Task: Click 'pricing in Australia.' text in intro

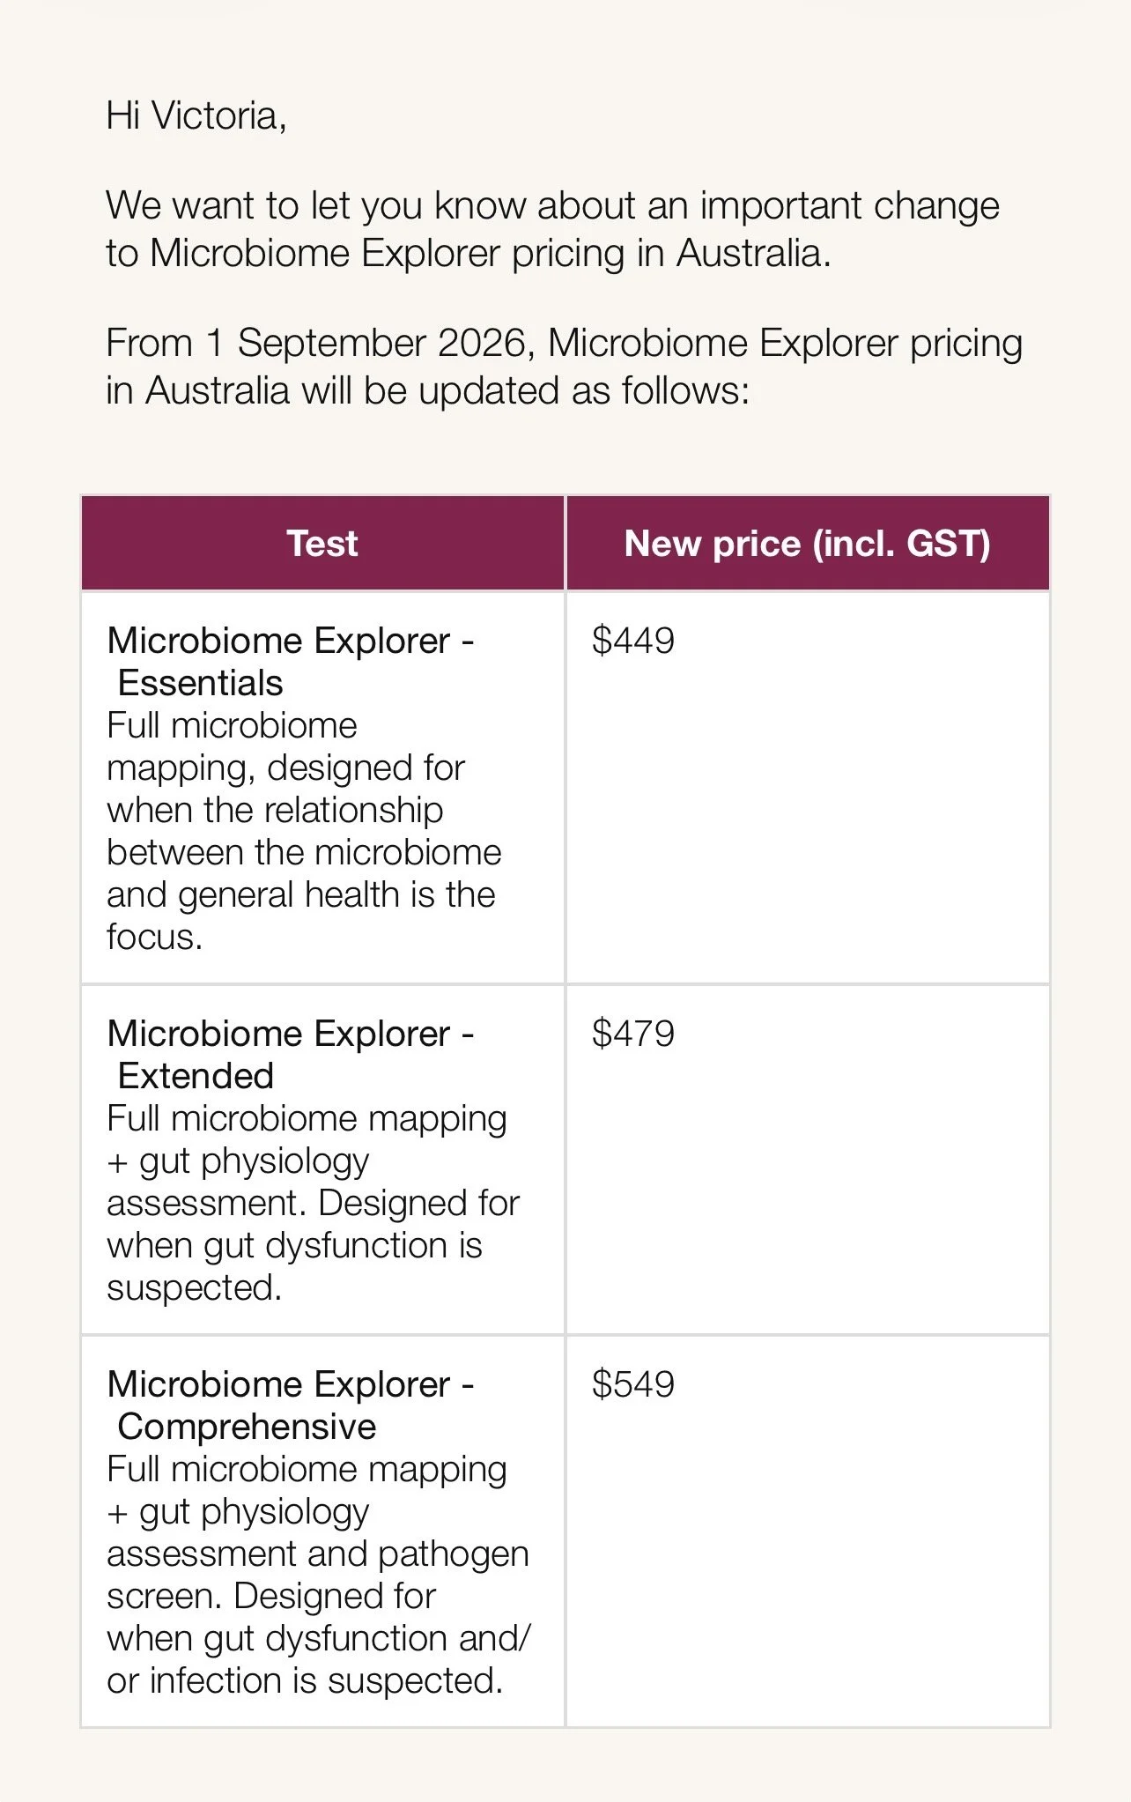Action: point(671,254)
